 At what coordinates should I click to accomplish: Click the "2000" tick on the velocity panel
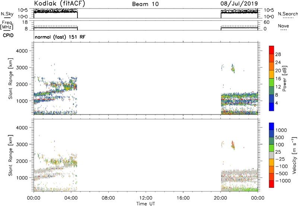pyautogui.click(x=22, y=161)
